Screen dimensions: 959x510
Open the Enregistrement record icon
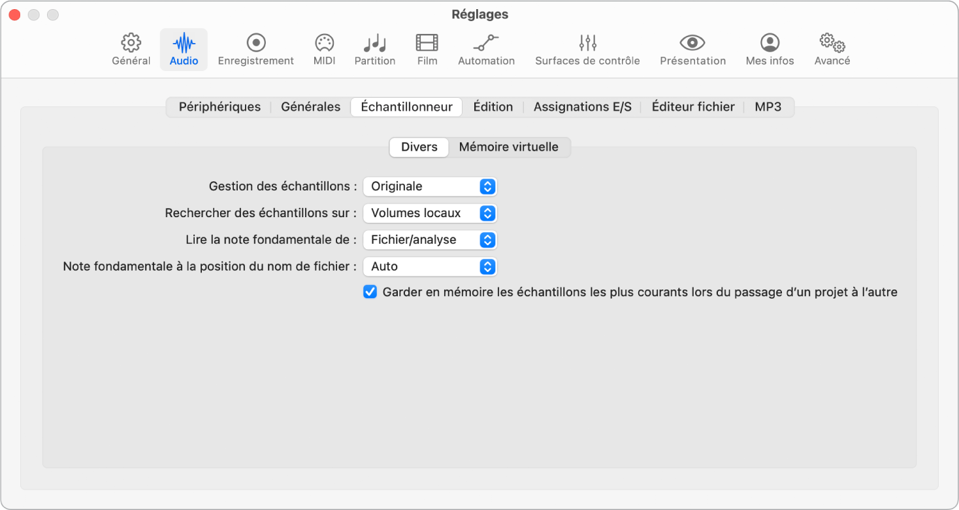pyautogui.click(x=255, y=44)
